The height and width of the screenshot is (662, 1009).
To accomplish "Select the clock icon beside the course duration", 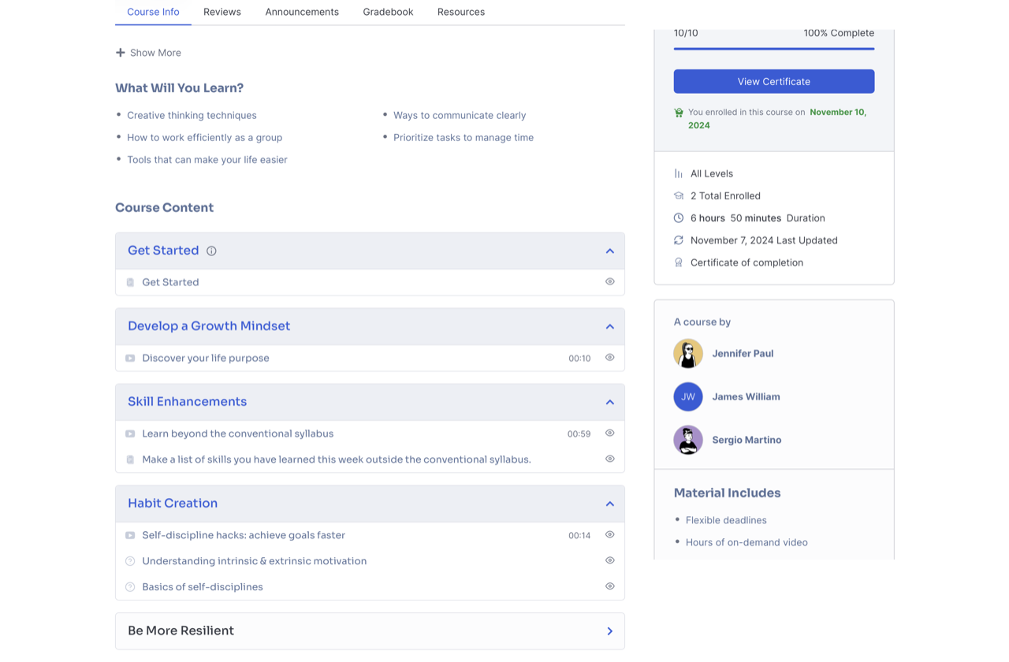I will [678, 218].
